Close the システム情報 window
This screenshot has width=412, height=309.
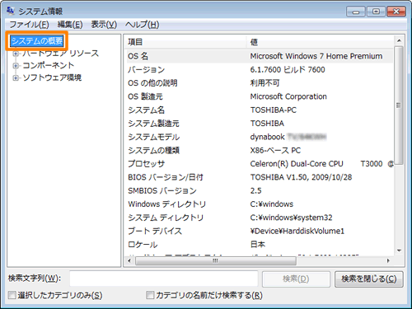(x=396, y=12)
